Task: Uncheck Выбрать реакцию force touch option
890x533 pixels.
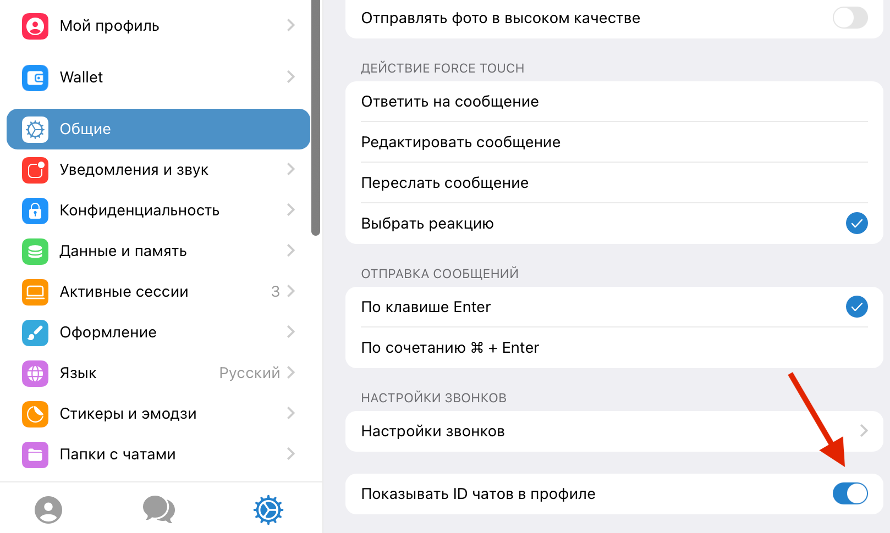Action: coord(856,223)
